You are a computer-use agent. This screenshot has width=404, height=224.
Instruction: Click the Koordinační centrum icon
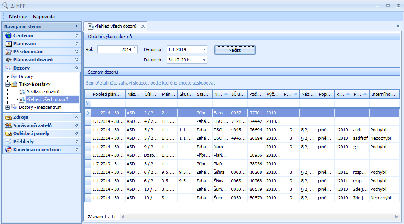tap(9, 150)
